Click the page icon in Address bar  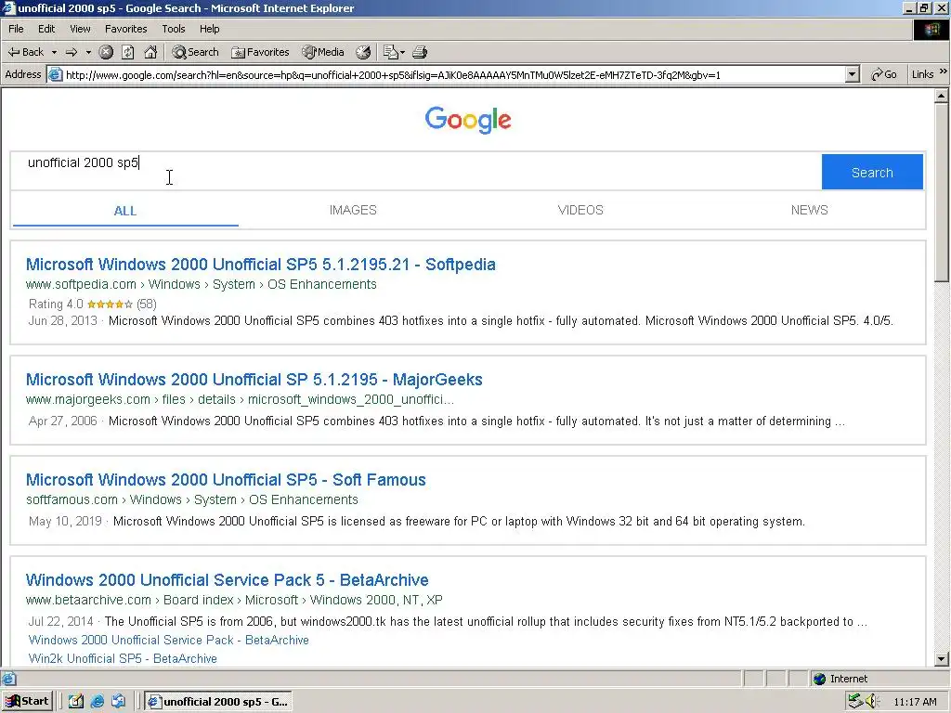(x=55, y=74)
